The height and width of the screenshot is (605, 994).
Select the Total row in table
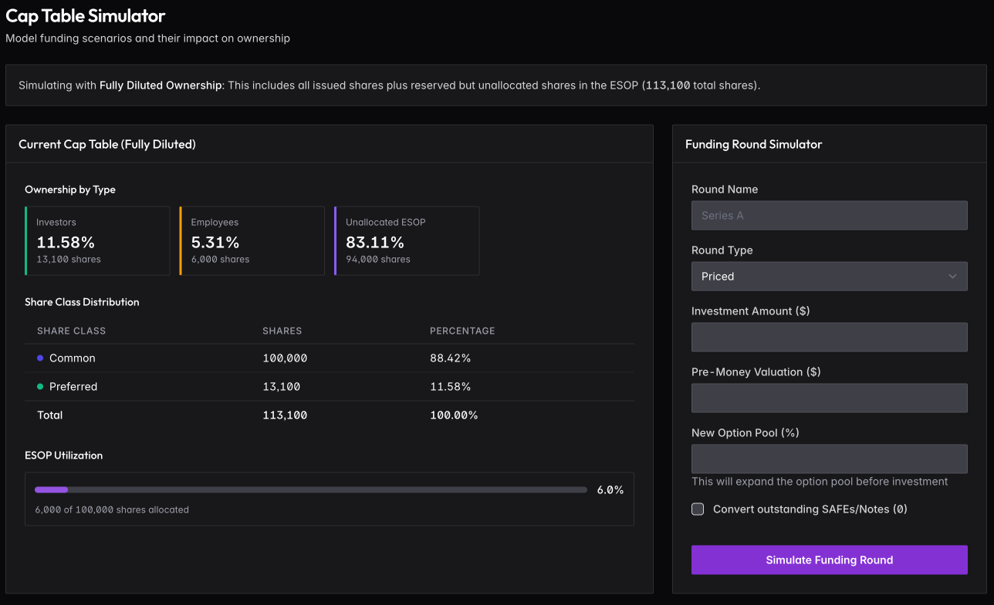330,415
